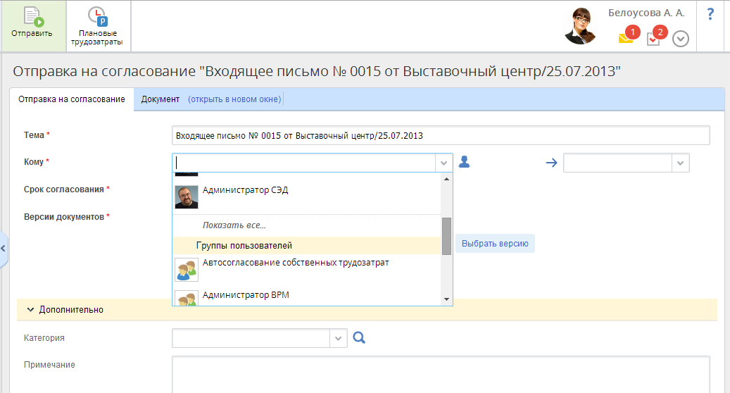
Task: Click the Автосогласование group icon
Action: click(187, 270)
